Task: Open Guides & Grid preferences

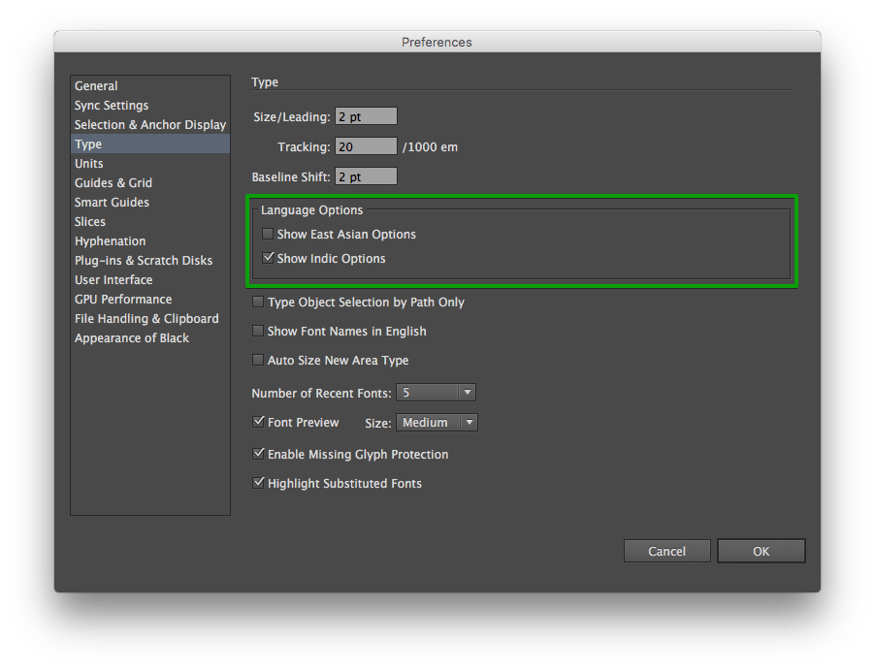Action: [x=150, y=183]
